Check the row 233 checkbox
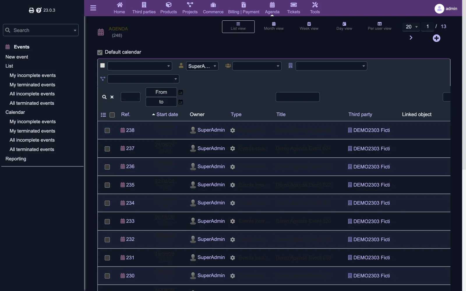This screenshot has height=291, width=466. point(107,222)
